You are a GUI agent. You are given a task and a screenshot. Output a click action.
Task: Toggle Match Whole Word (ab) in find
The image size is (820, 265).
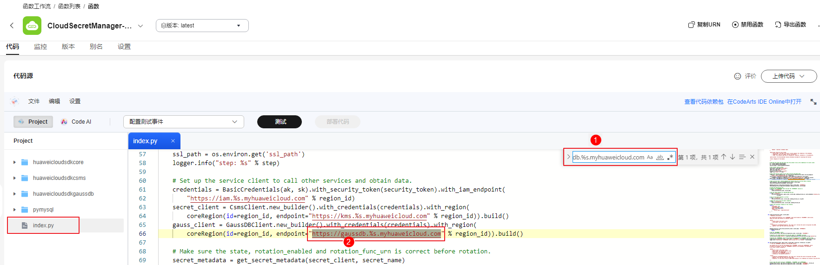pyautogui.click(x=660, y=157)
